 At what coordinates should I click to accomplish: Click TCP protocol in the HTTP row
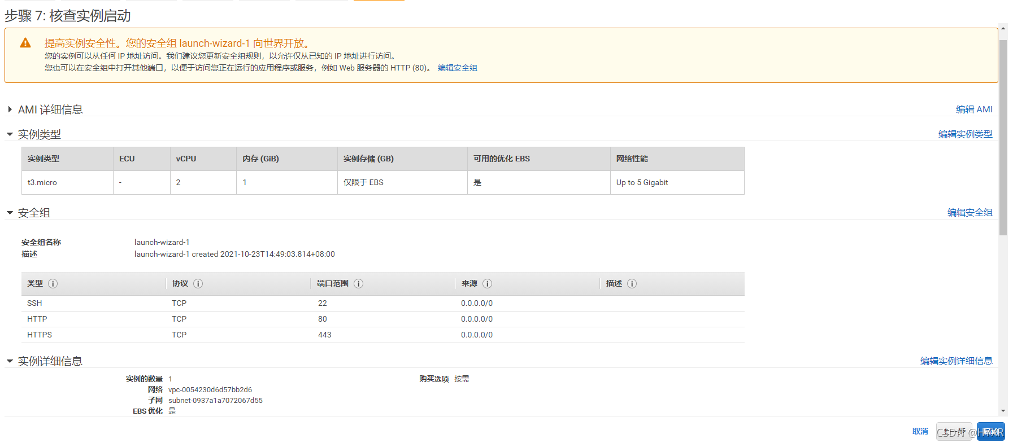click(179, 319)
